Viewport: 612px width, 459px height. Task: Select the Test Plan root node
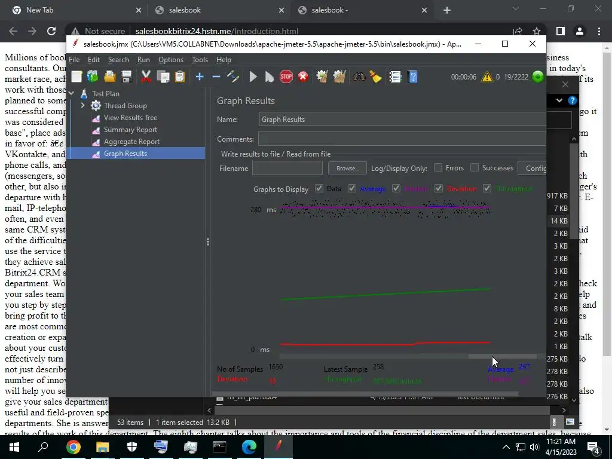pos(105,94)
